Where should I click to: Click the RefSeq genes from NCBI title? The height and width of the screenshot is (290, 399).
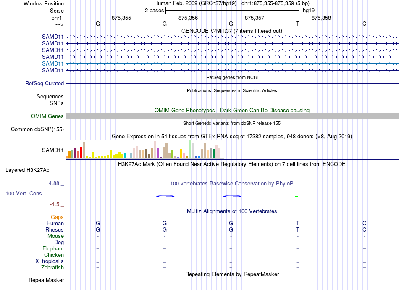(232, 77)
